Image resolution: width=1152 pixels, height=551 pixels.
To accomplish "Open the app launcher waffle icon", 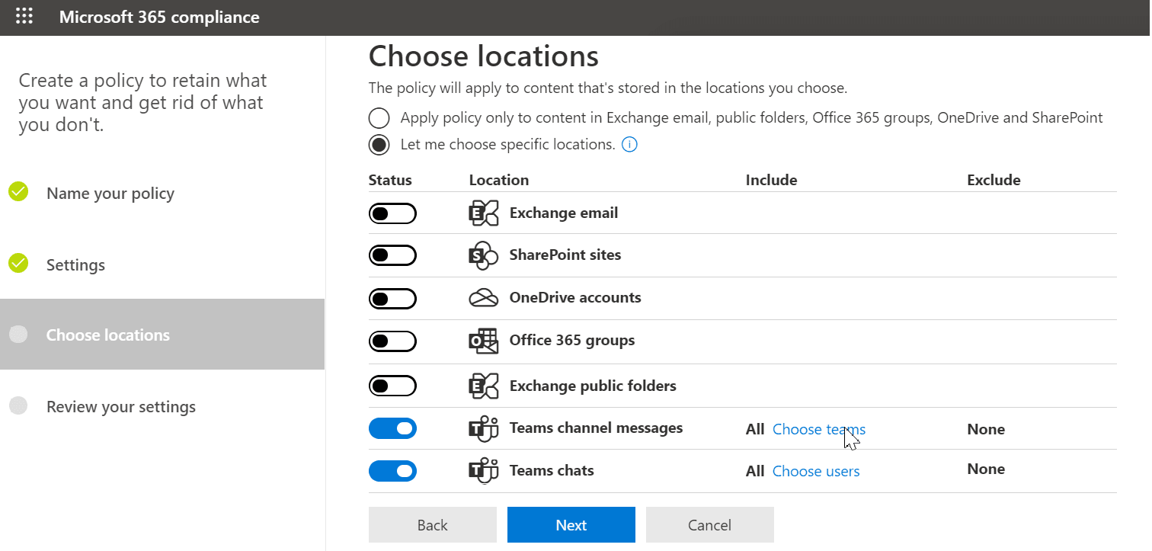I will [24, 17].
